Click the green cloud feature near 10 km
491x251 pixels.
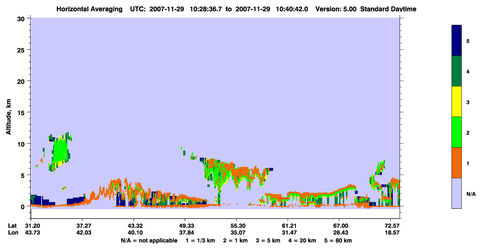tap(60, 151)
